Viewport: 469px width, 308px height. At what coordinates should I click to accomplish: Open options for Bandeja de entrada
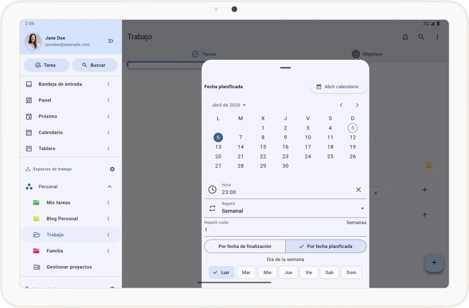(x=108, y=84)
